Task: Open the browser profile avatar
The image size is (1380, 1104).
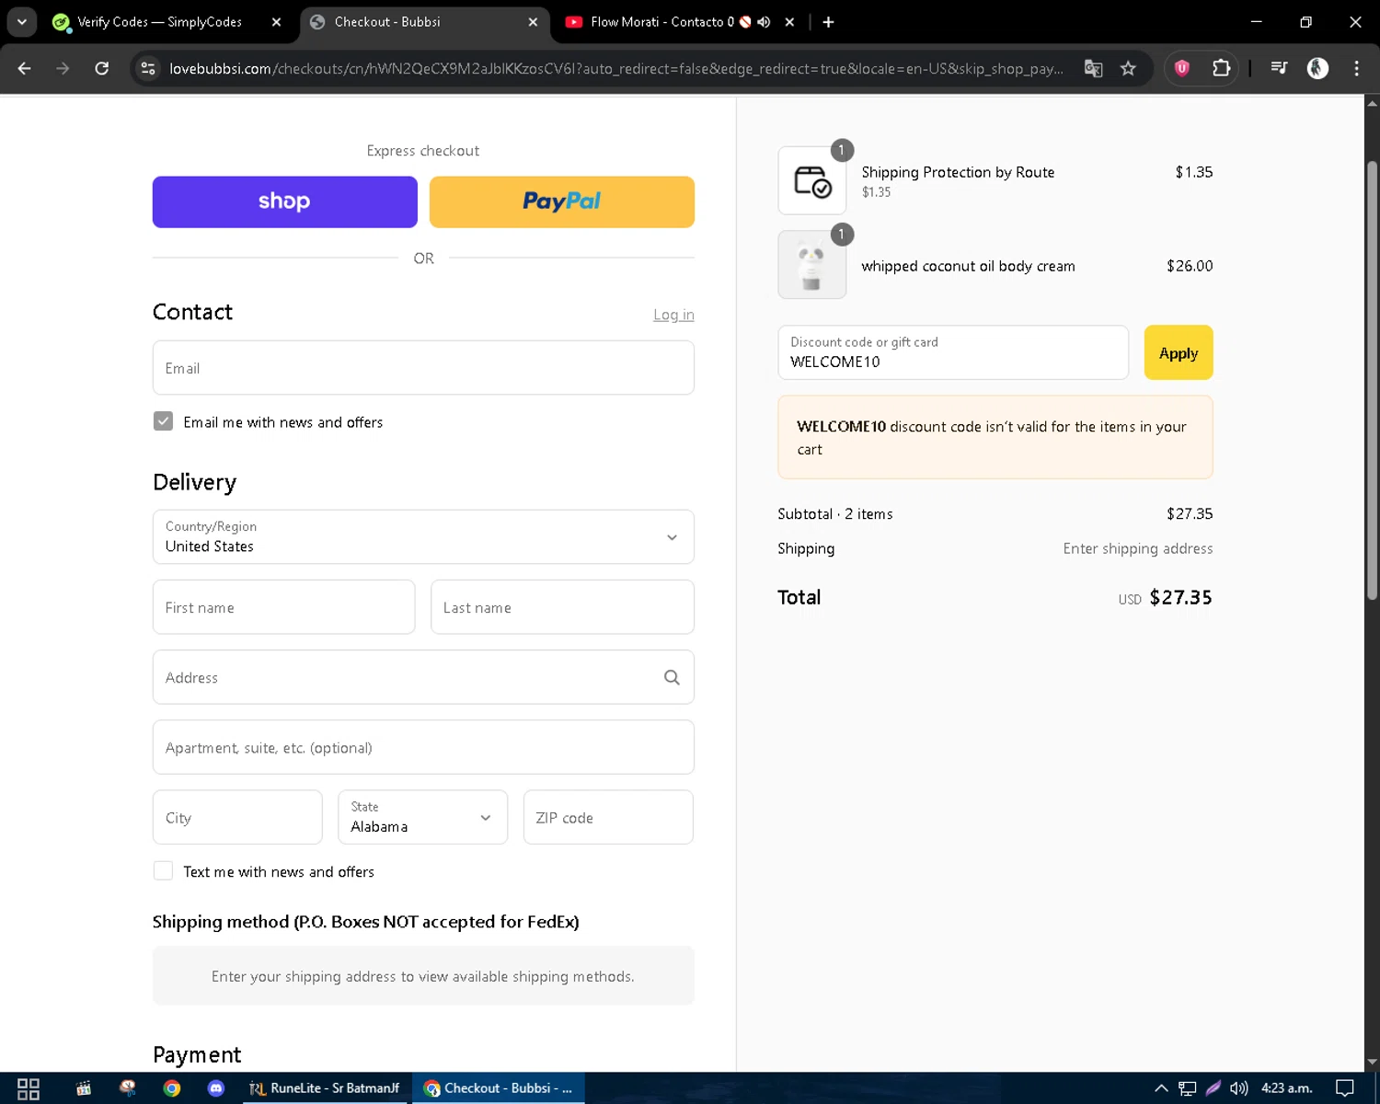Action: [1317, 68]
